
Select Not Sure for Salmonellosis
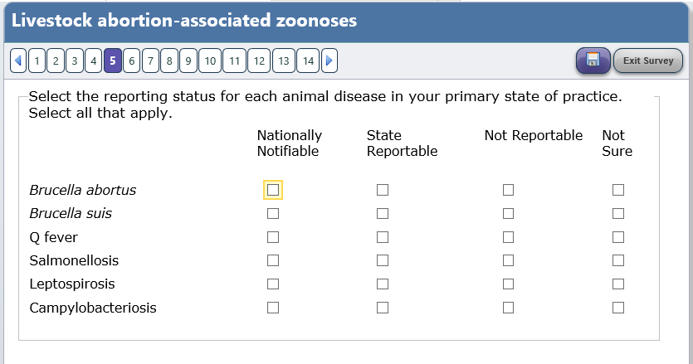[617, 260]
